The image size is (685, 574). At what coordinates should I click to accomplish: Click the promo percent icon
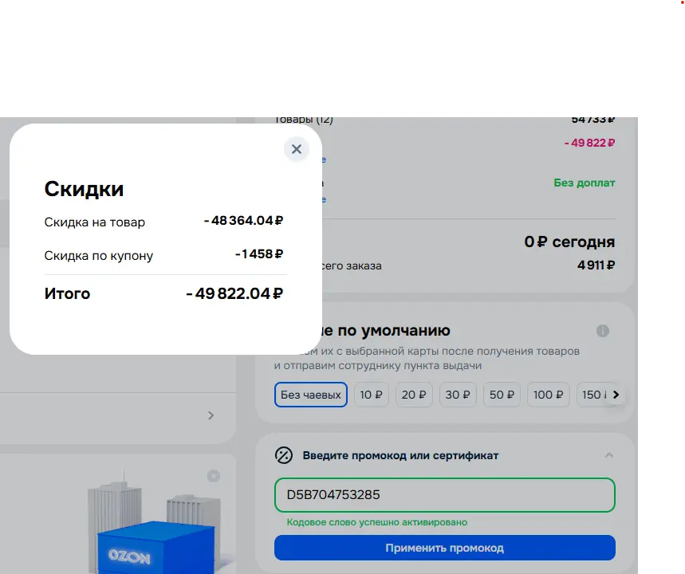click(x=284, y=456)
